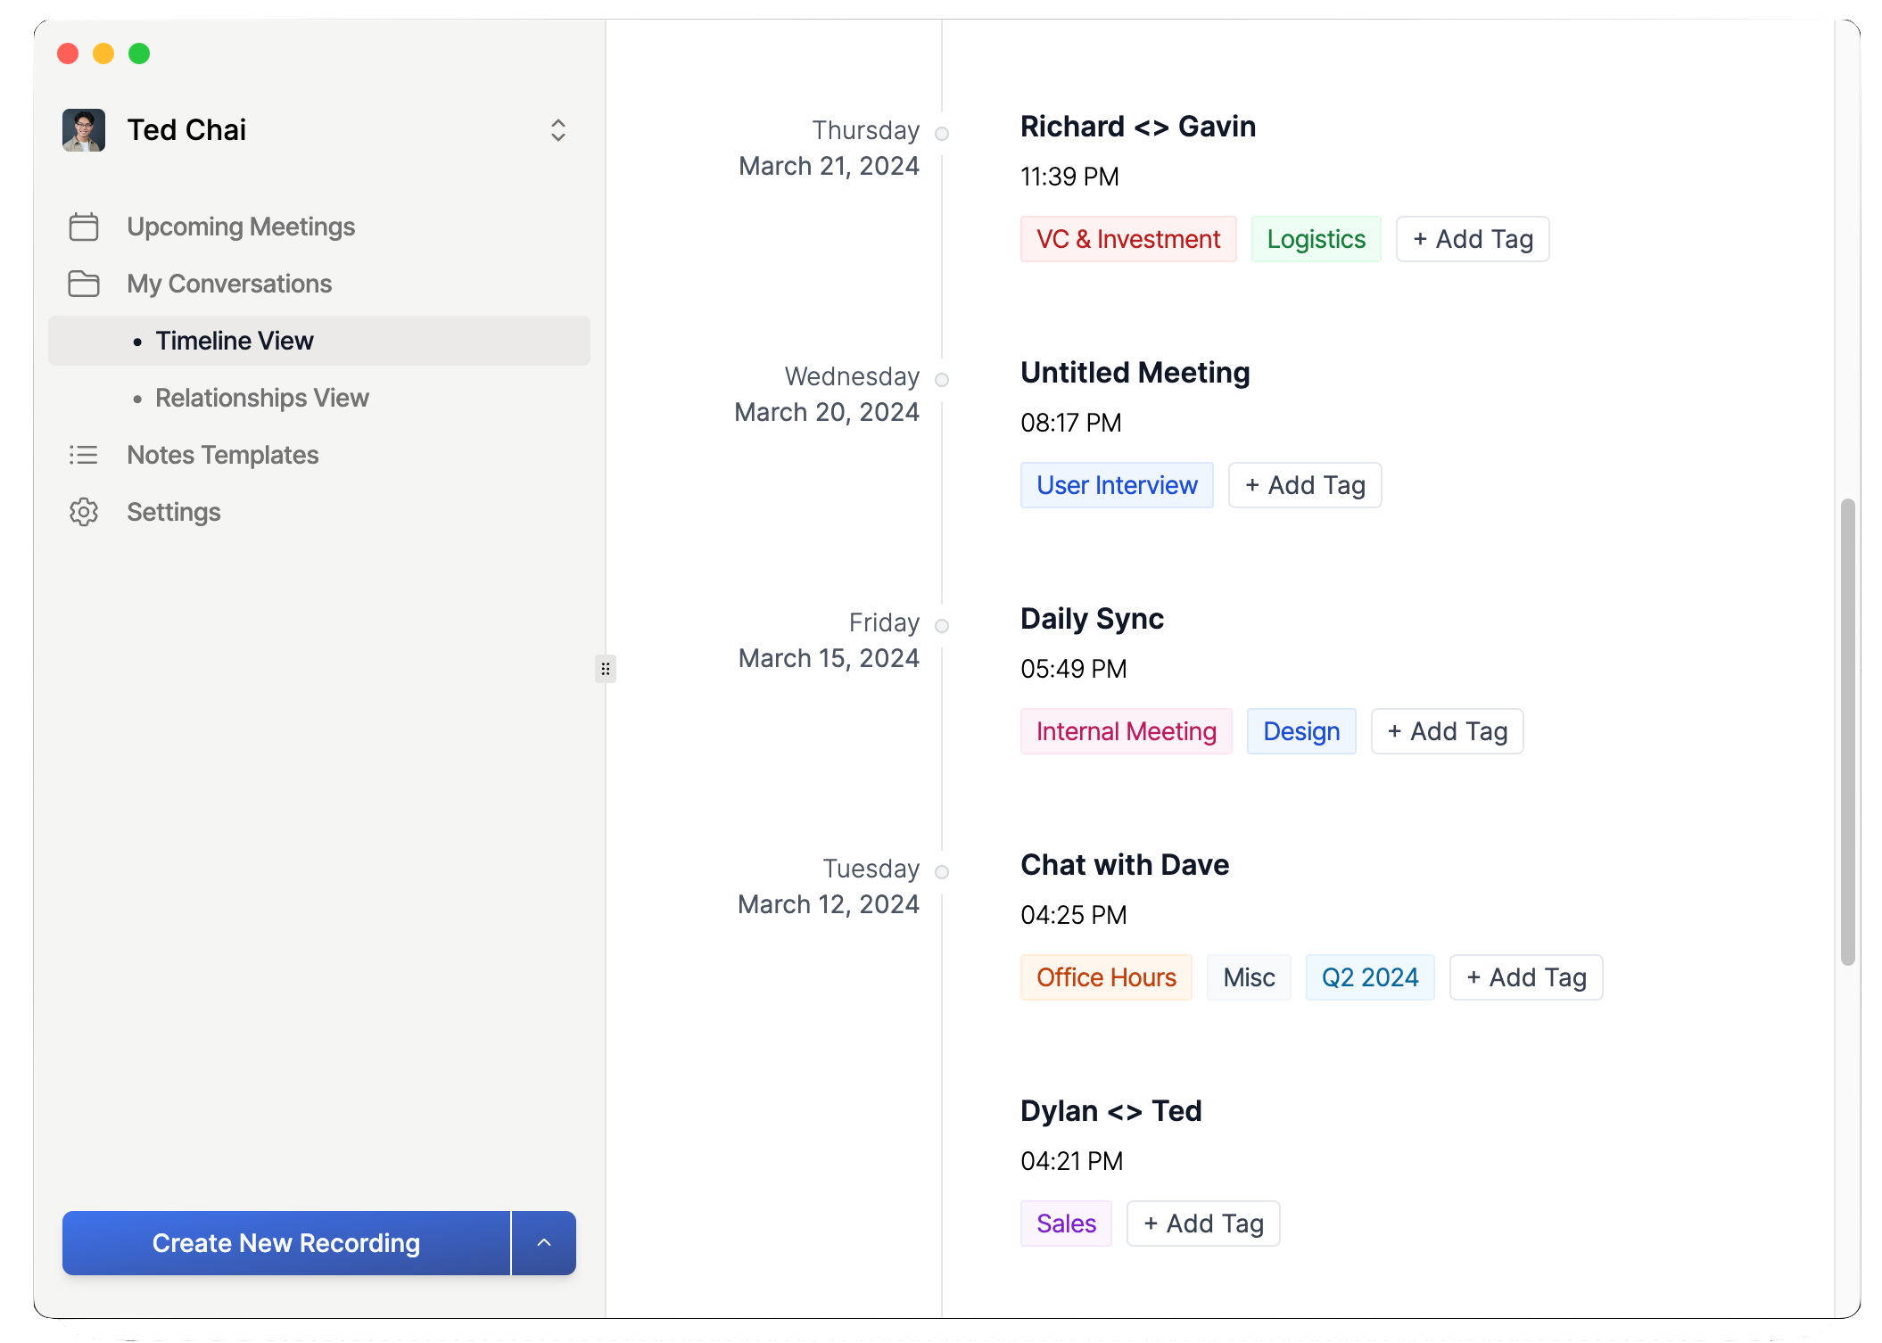Expand recording options via the chevron button
Screen dimensions: 1882x1343
point(543,1243)
